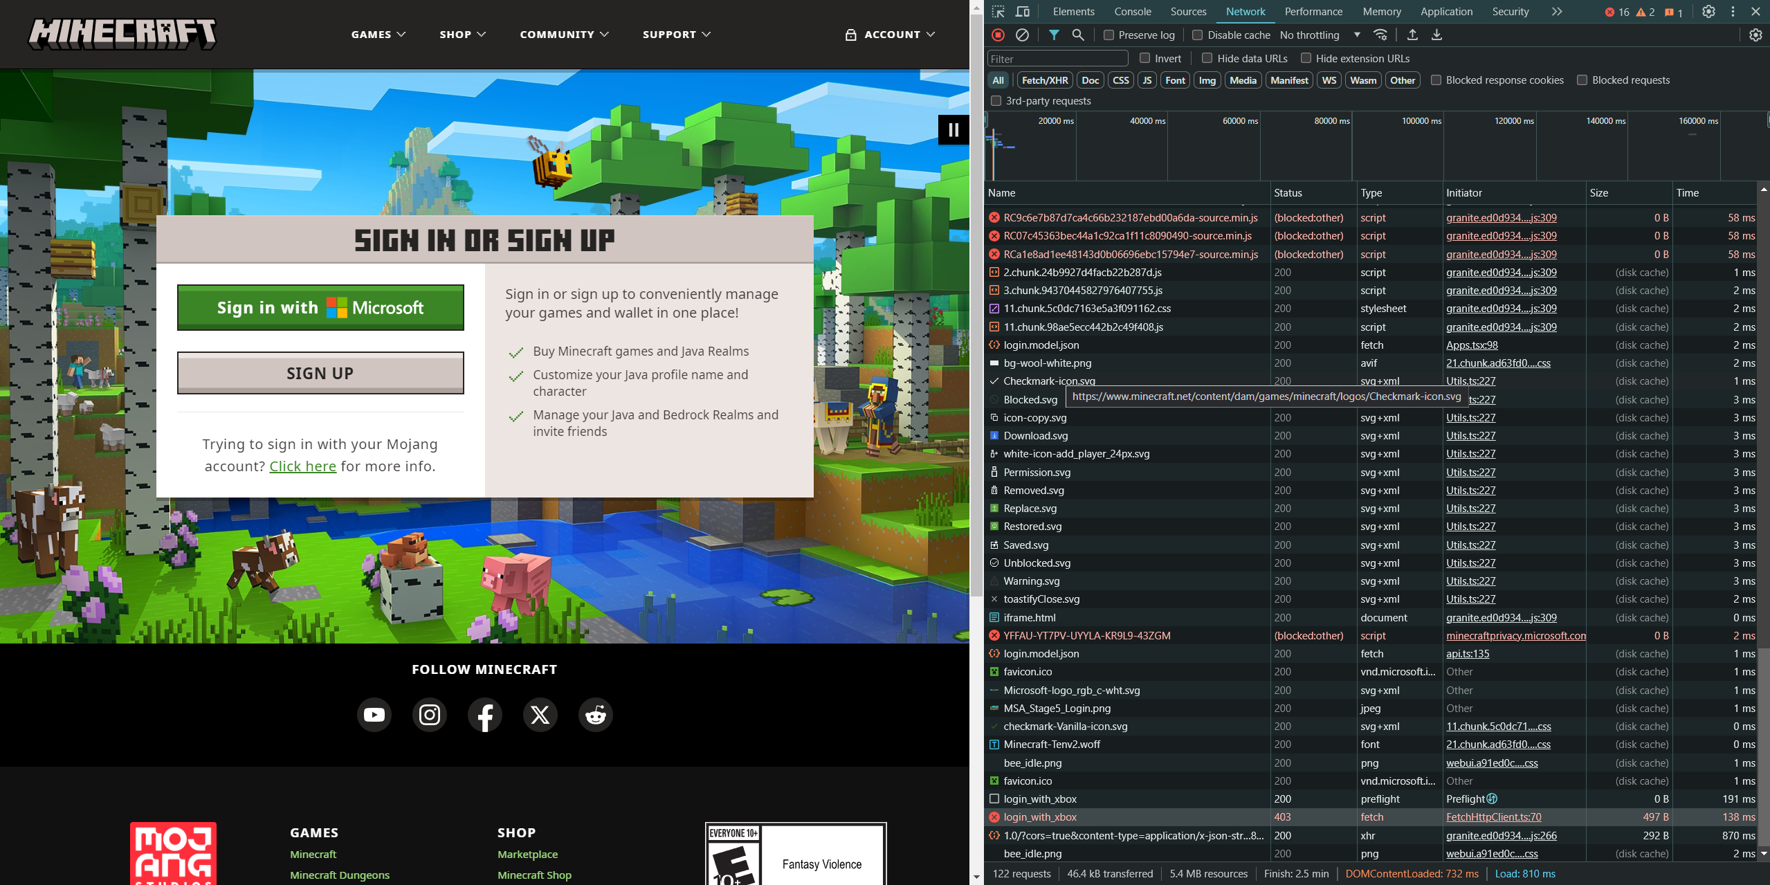The height and width of the screenshot is (885, 1770).
Task: Clear the network log
Action: pos(1022,35)
